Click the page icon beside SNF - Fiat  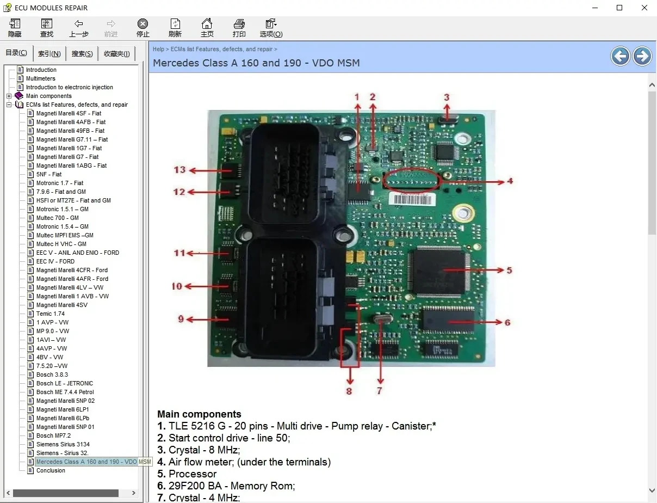click(31, 174)
